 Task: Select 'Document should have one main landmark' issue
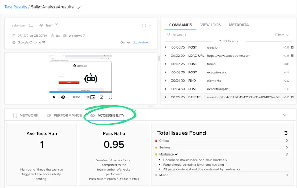click(195, 160)
